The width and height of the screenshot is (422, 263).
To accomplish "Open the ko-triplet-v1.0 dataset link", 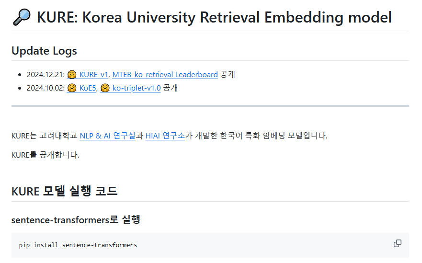I will click(137, 88).
